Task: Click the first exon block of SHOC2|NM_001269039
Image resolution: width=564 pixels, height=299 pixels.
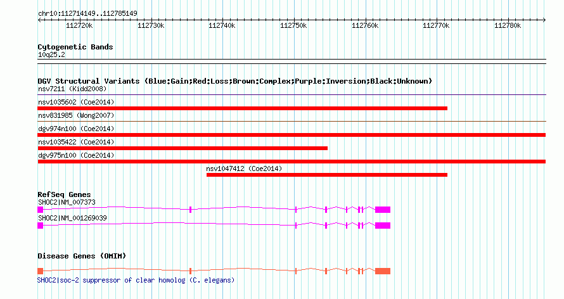Action: coord(41,226)
